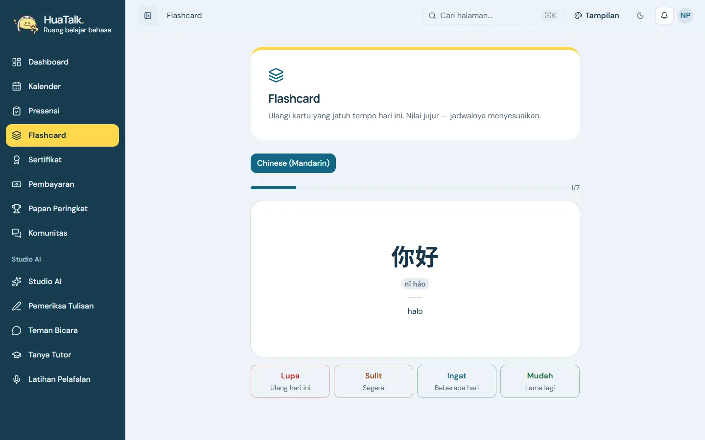
Task: Go to Presensi page label
Action: pyautogui.click(x=44, y=111)
